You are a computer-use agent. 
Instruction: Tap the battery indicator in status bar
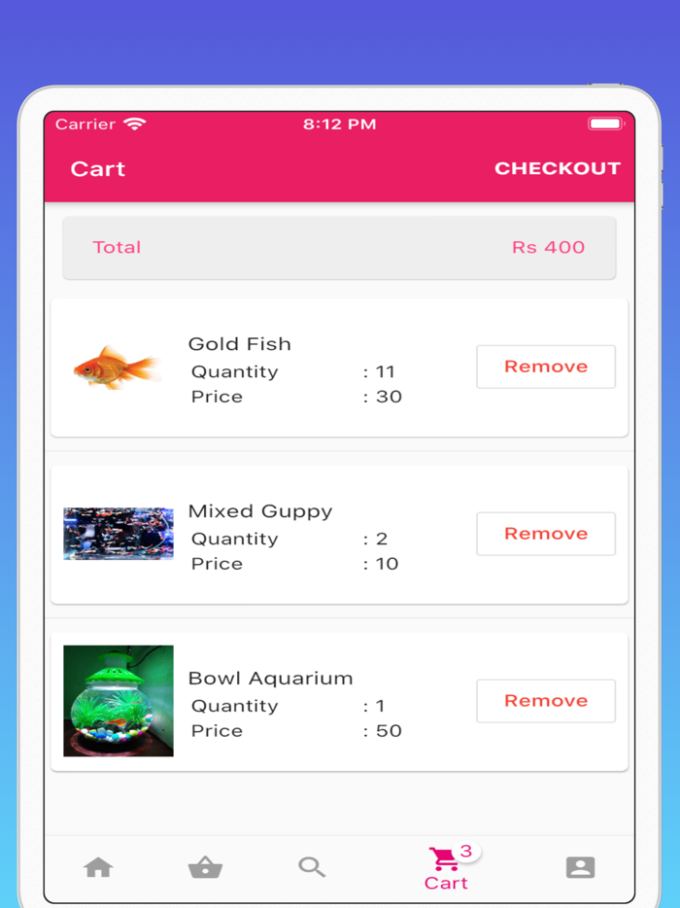tap(605, 124)
